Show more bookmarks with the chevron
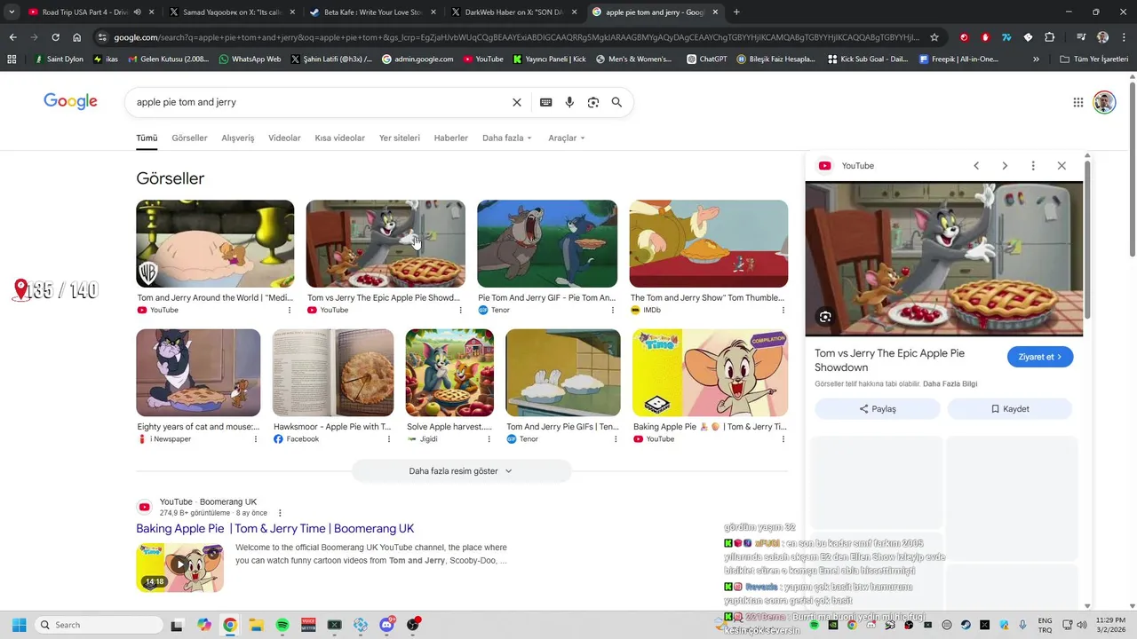The image size is (1137, 639). click(1036, 59)
